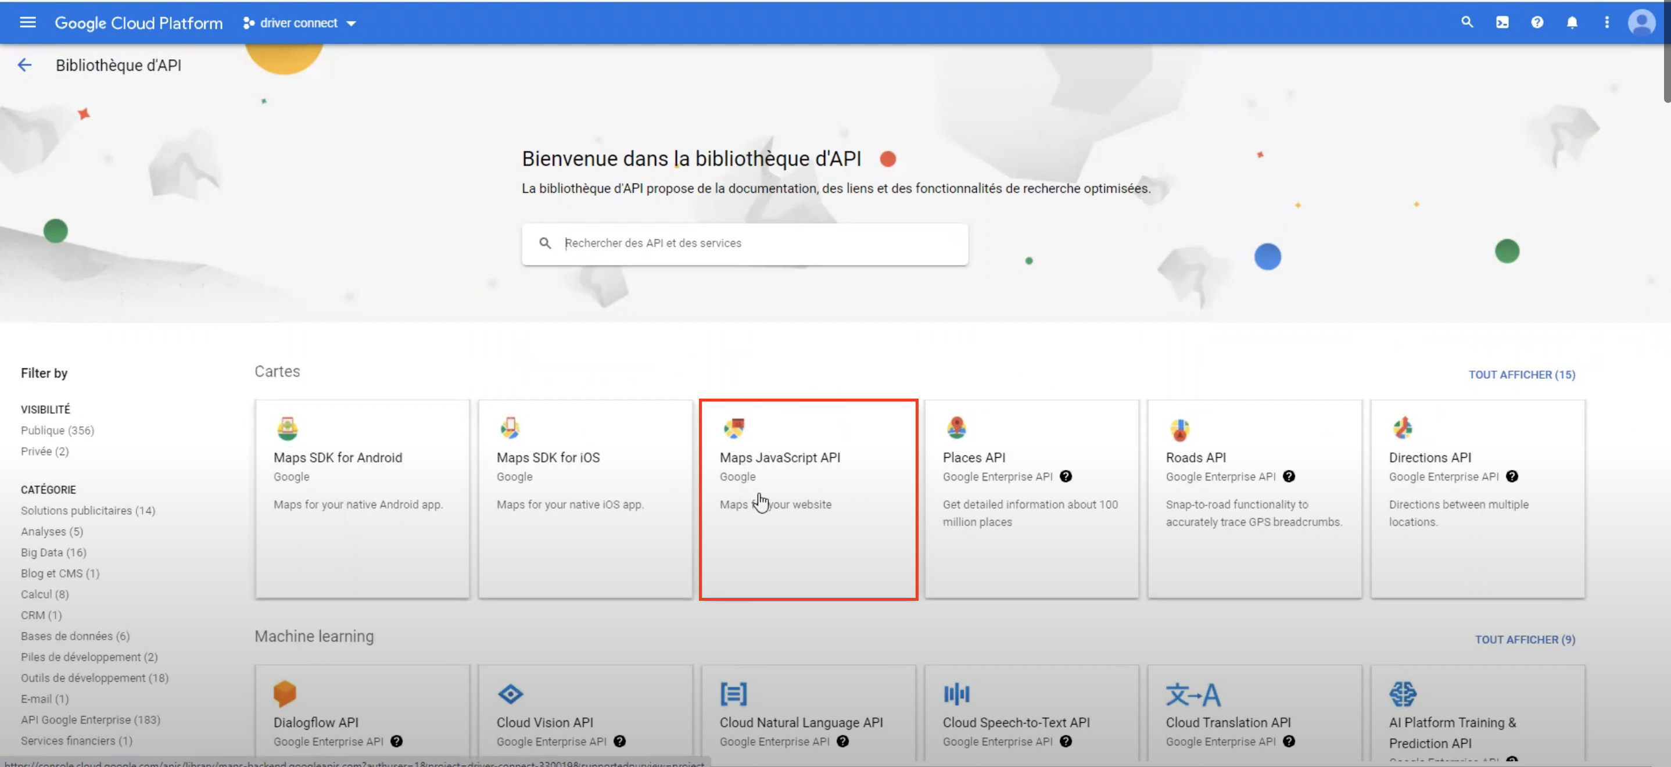Click the Cloud Translation API icon
The width and height of the screenshot is (1671, 767).
(1193, 694)
